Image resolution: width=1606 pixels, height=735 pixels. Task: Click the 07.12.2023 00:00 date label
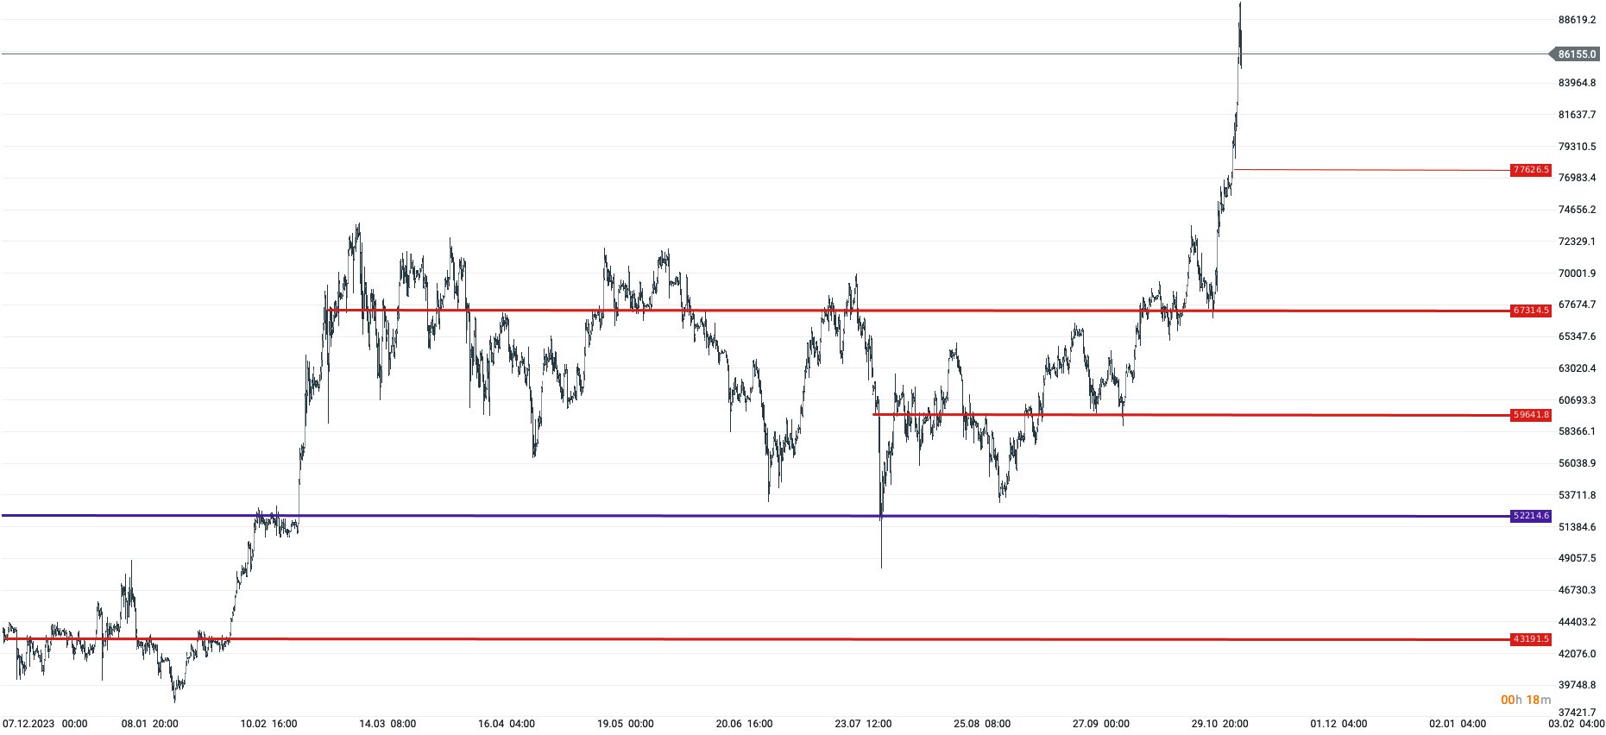[x=45, y=724]
